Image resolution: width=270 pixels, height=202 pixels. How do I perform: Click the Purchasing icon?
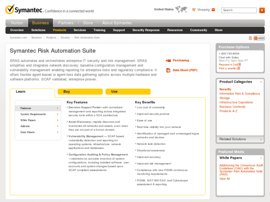[x=168, y=60]
